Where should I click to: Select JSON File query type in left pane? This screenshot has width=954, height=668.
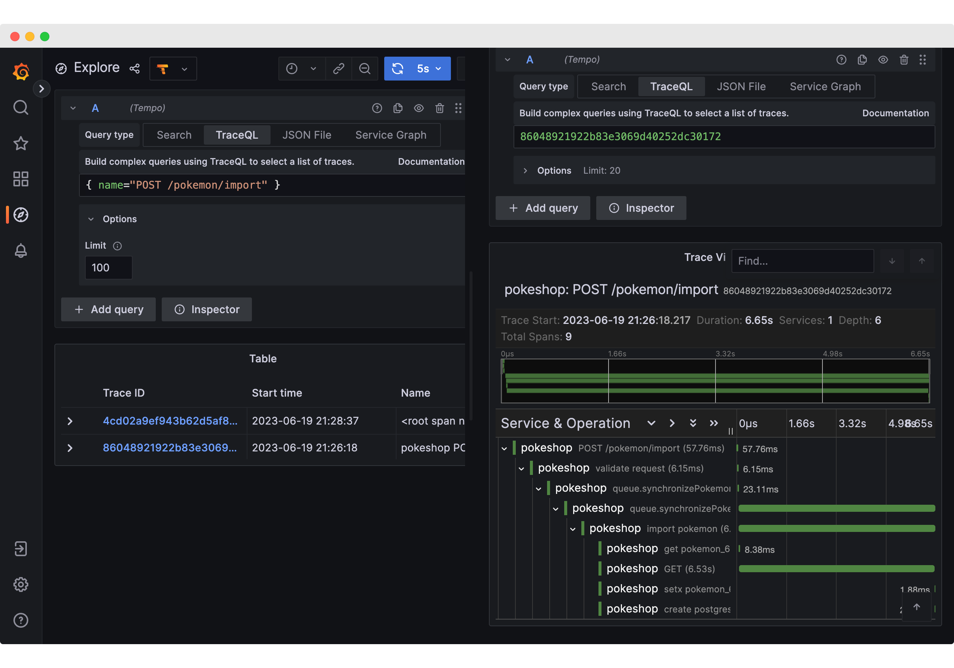click(x=307, y=135)
